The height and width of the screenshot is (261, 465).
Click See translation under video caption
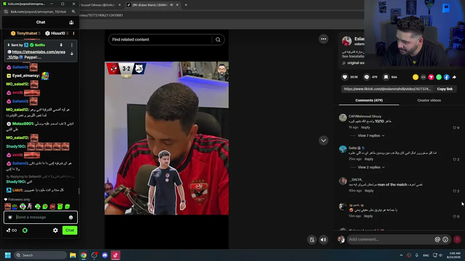[353, 56]
